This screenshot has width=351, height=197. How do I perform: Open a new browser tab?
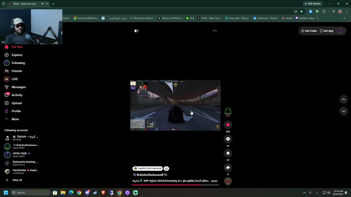(53, 4)
